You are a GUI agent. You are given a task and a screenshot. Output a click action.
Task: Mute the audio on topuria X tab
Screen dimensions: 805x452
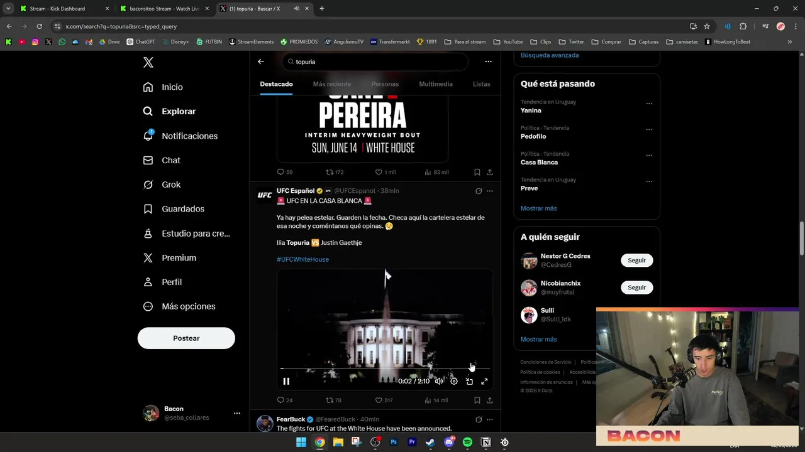pyautogui.click(x=296, y=9)
